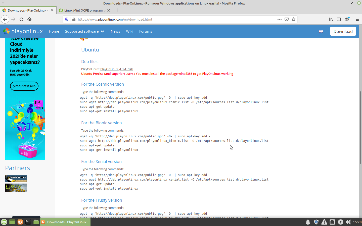Viewport: 362px width, 226px height.
Task: Click the For the Trusty version heading
Action: tap(102, 200)
